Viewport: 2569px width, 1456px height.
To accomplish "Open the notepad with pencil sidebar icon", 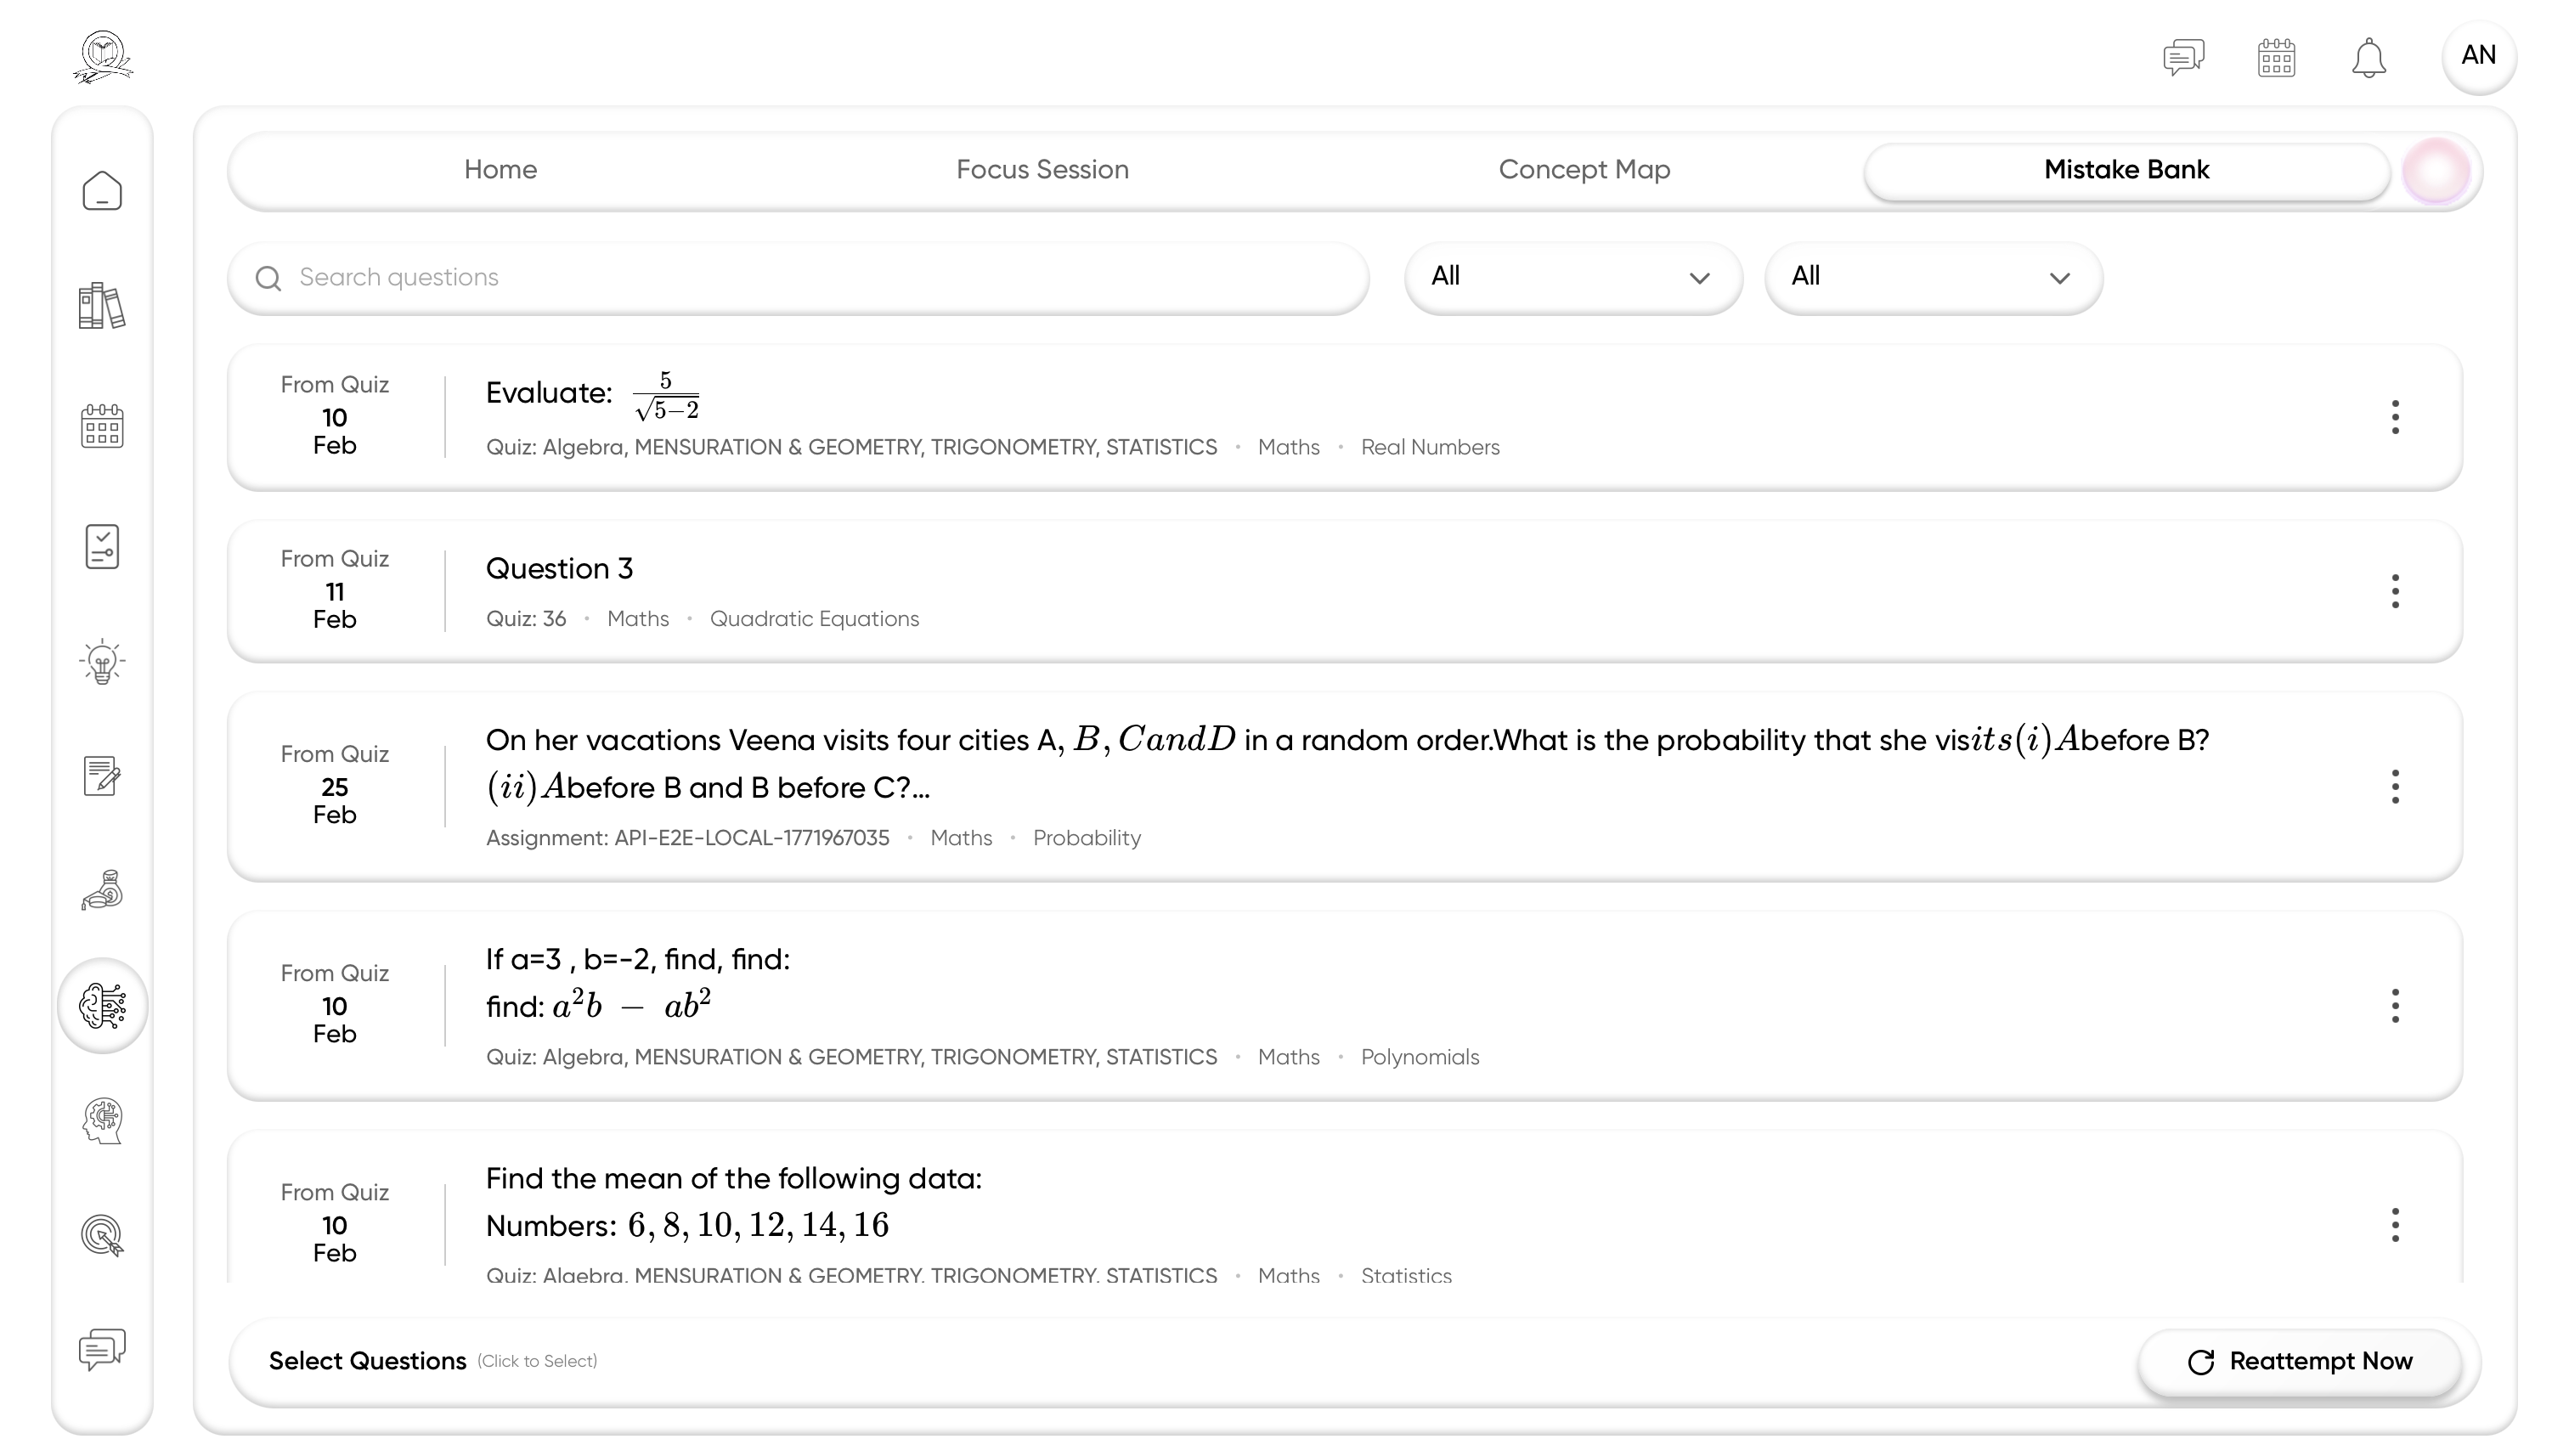I will point(102,776).
